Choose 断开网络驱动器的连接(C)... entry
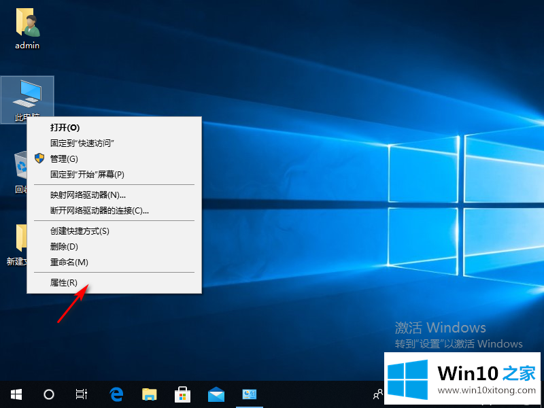 tap(114, 211)
